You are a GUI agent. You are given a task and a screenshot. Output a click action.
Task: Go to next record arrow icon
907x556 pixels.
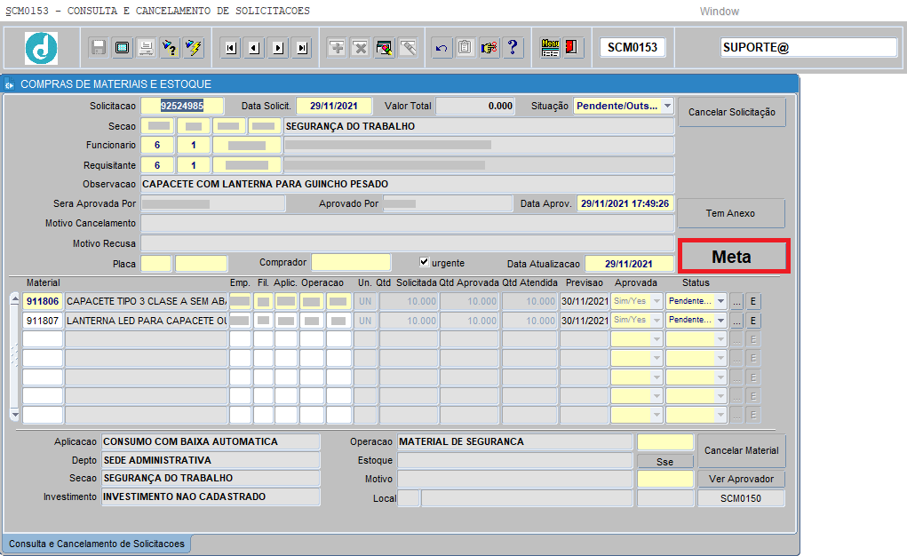coord(278,48)
